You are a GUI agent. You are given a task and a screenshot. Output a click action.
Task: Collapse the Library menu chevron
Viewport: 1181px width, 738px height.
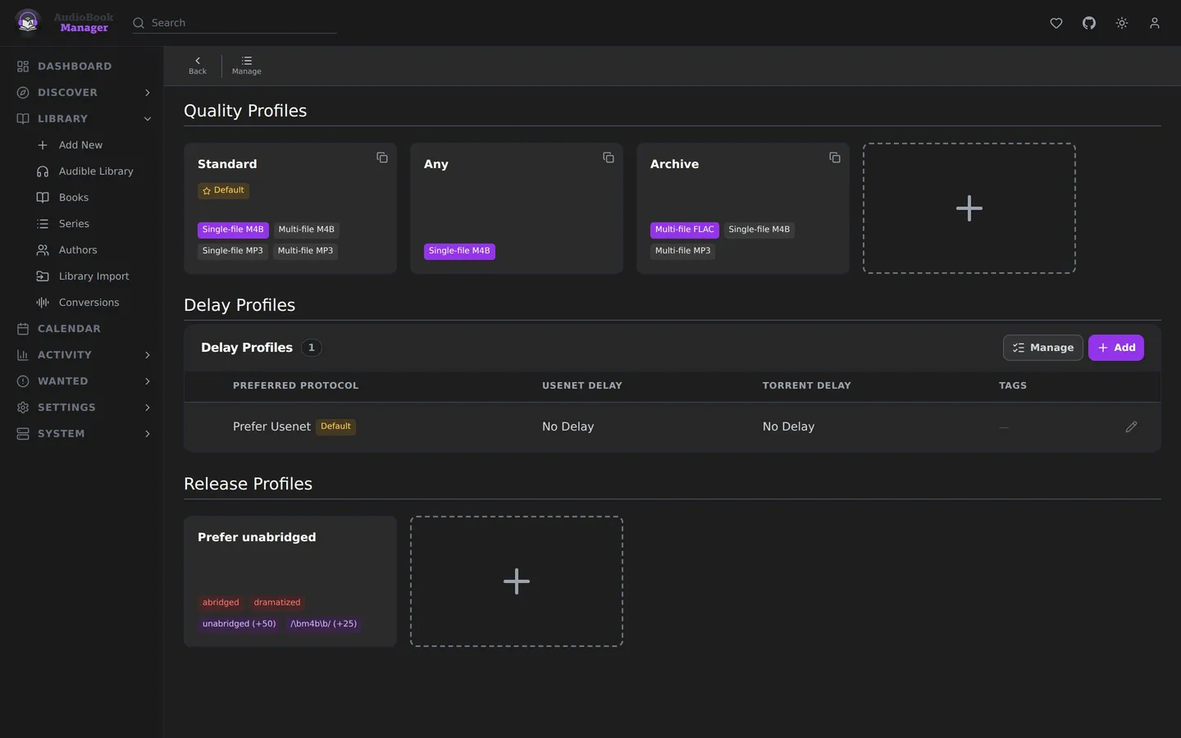[148, 119]
